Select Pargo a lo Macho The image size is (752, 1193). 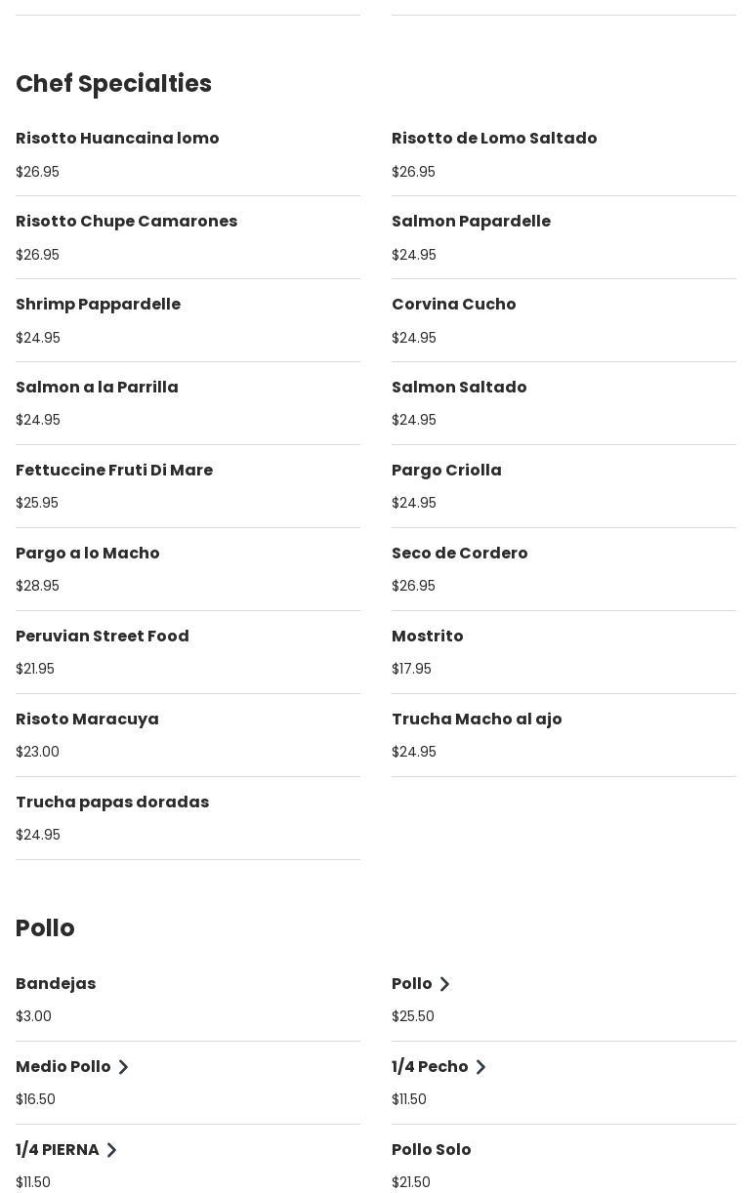point(87,554)
